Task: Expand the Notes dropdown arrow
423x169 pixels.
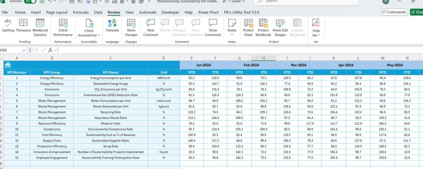Action: [x=232, y=35]
